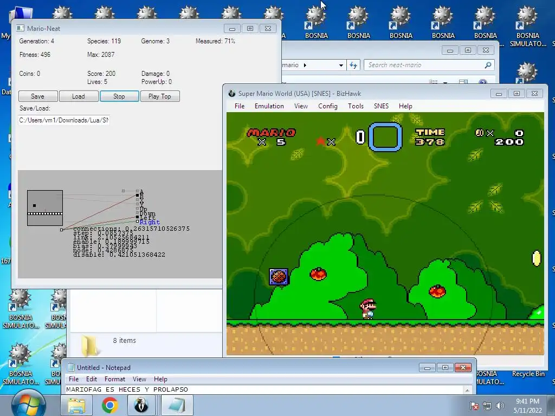Open the BizHawk Config menu
The height and width of the screenshot is (416, 555).
click(x=328, y=106)
